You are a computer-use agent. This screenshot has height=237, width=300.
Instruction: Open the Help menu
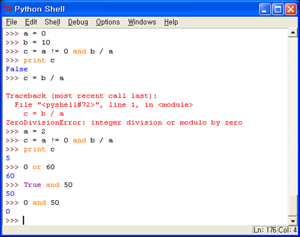pyautogui.click(x=171, y=22)
